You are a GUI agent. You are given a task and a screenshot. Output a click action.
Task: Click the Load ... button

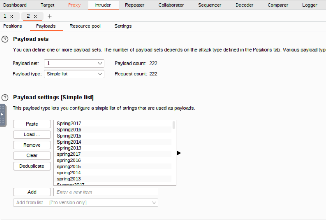tap(32, 134)
